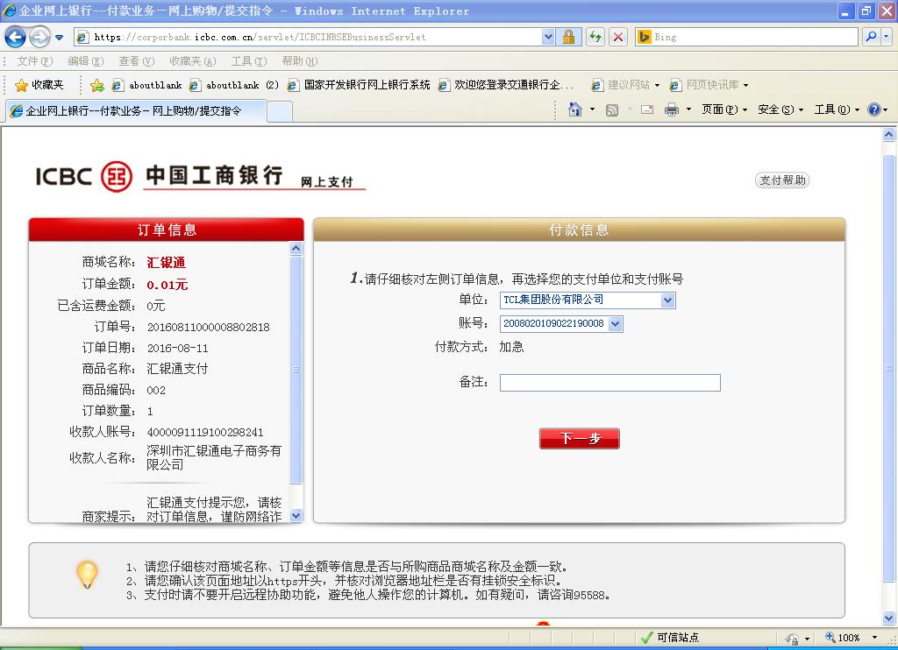Screen dimensions: 898x650
Task: Open the 收藏夹(A) menu
Action: tap(192, 61)
